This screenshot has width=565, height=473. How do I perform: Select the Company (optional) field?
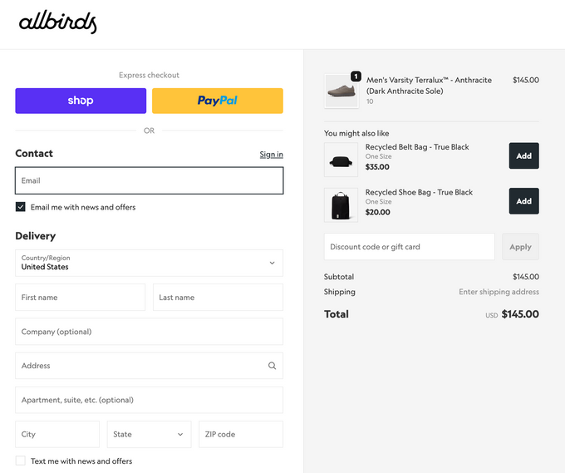pyautogui.click(x=150, y=332)
